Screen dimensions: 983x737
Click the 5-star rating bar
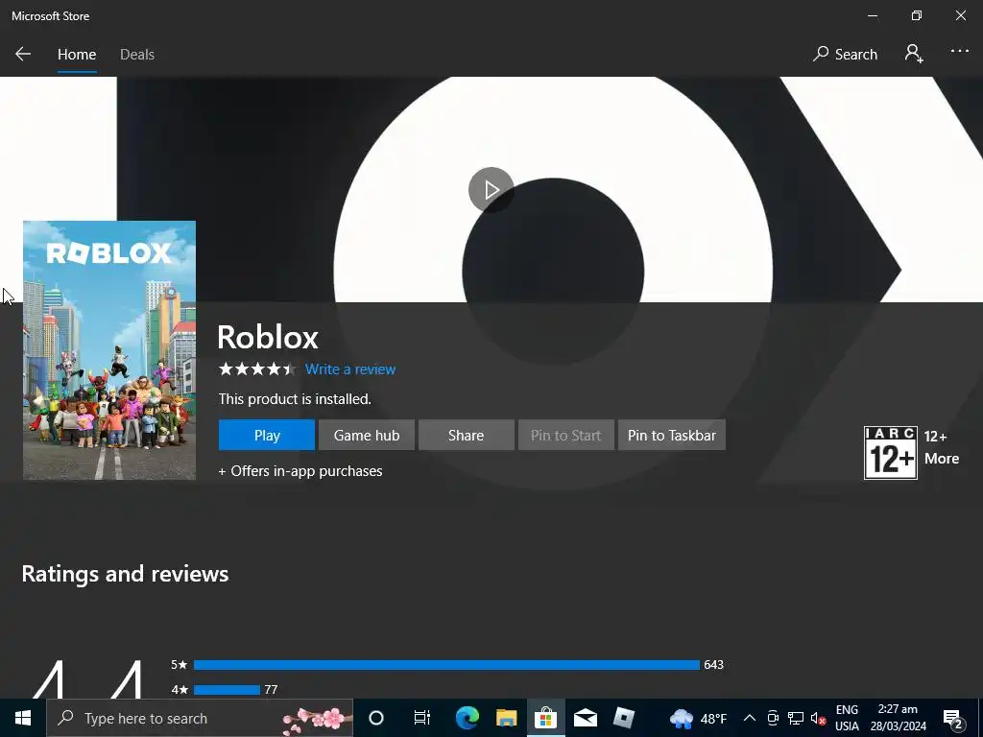(x=446, y=665)
